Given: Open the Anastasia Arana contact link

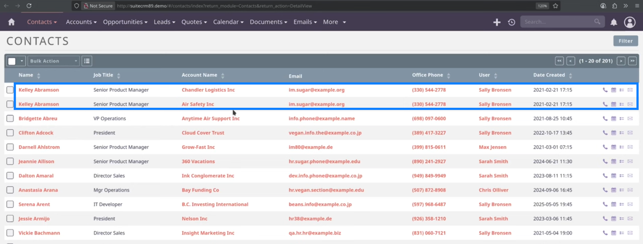Looking at the screenshot, I should (38, 190).
